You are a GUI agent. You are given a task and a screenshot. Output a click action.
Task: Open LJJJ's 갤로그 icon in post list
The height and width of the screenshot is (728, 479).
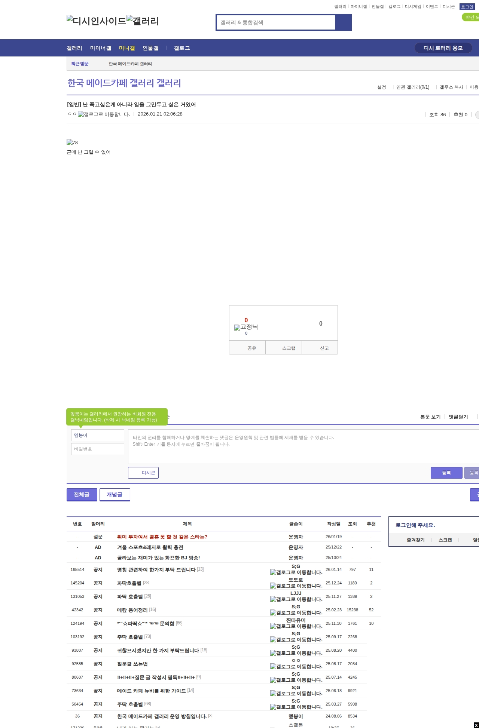click(296, 599)
